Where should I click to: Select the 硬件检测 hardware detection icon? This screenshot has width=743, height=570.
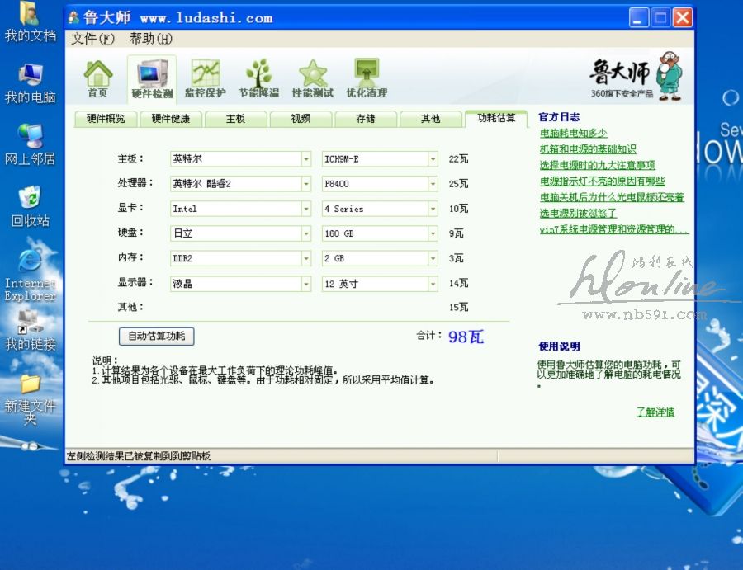point(152,79)
